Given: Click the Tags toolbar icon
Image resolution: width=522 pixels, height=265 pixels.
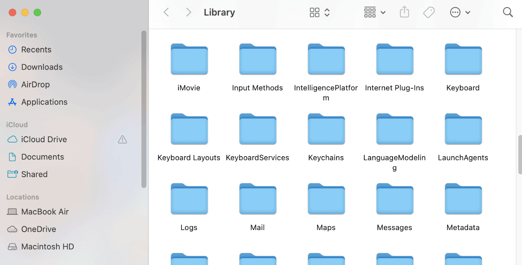Looking at the screenshot, I should click(x=429, y=12).
